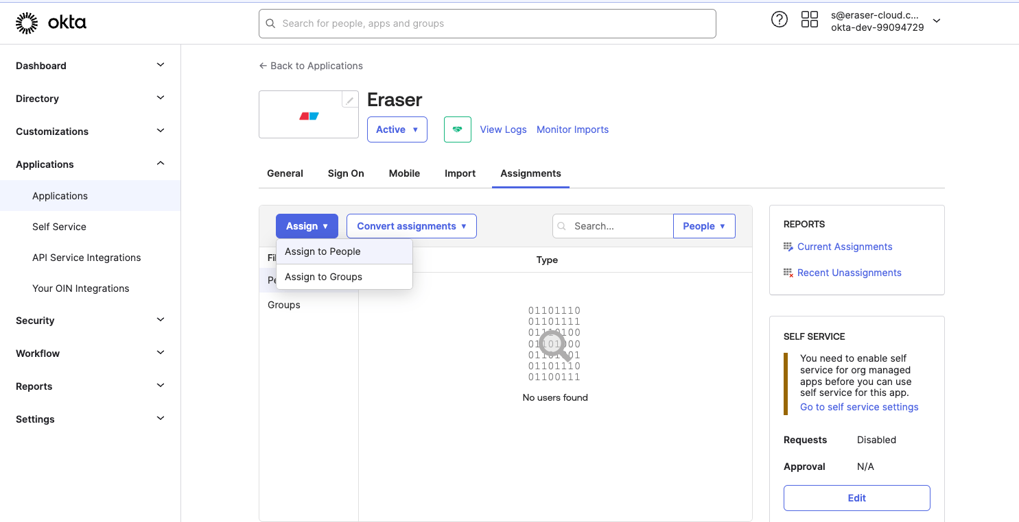Screen dimensions: 1019x522
Task: Click the Current Assignments report icon
Action: (x=788, y=247)
